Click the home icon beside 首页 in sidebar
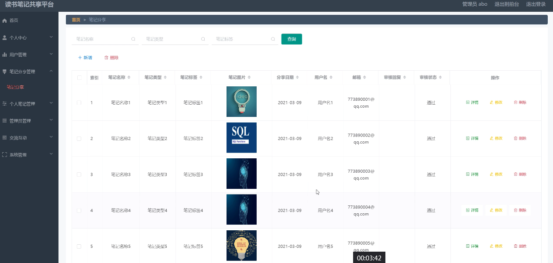The height and width of the screenshot is (263, 553). 5,20
